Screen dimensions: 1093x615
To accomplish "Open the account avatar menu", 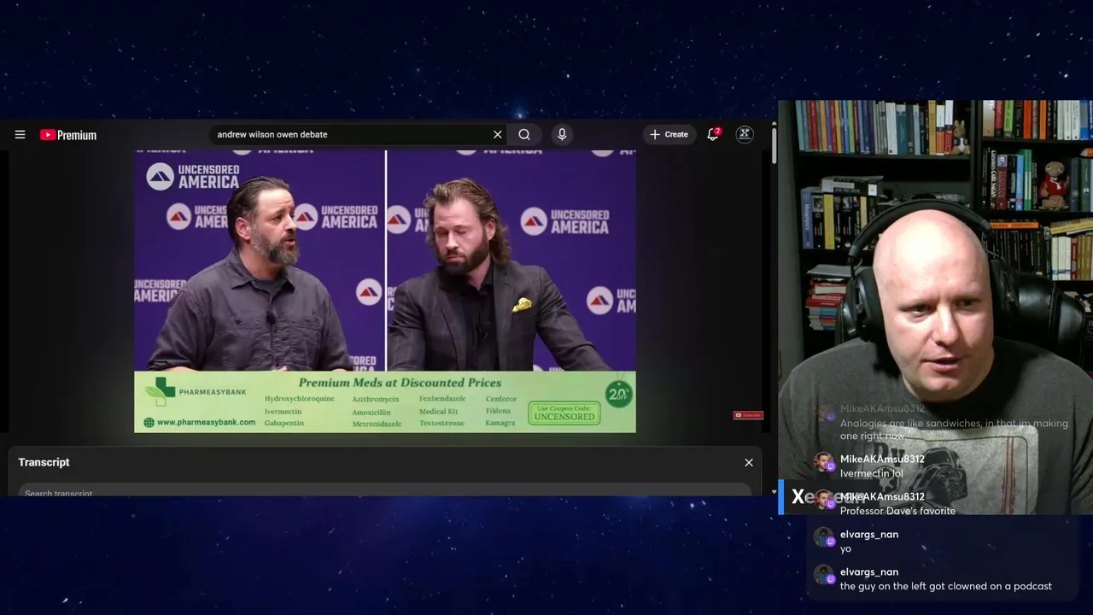I will click(x=745, y=134).
